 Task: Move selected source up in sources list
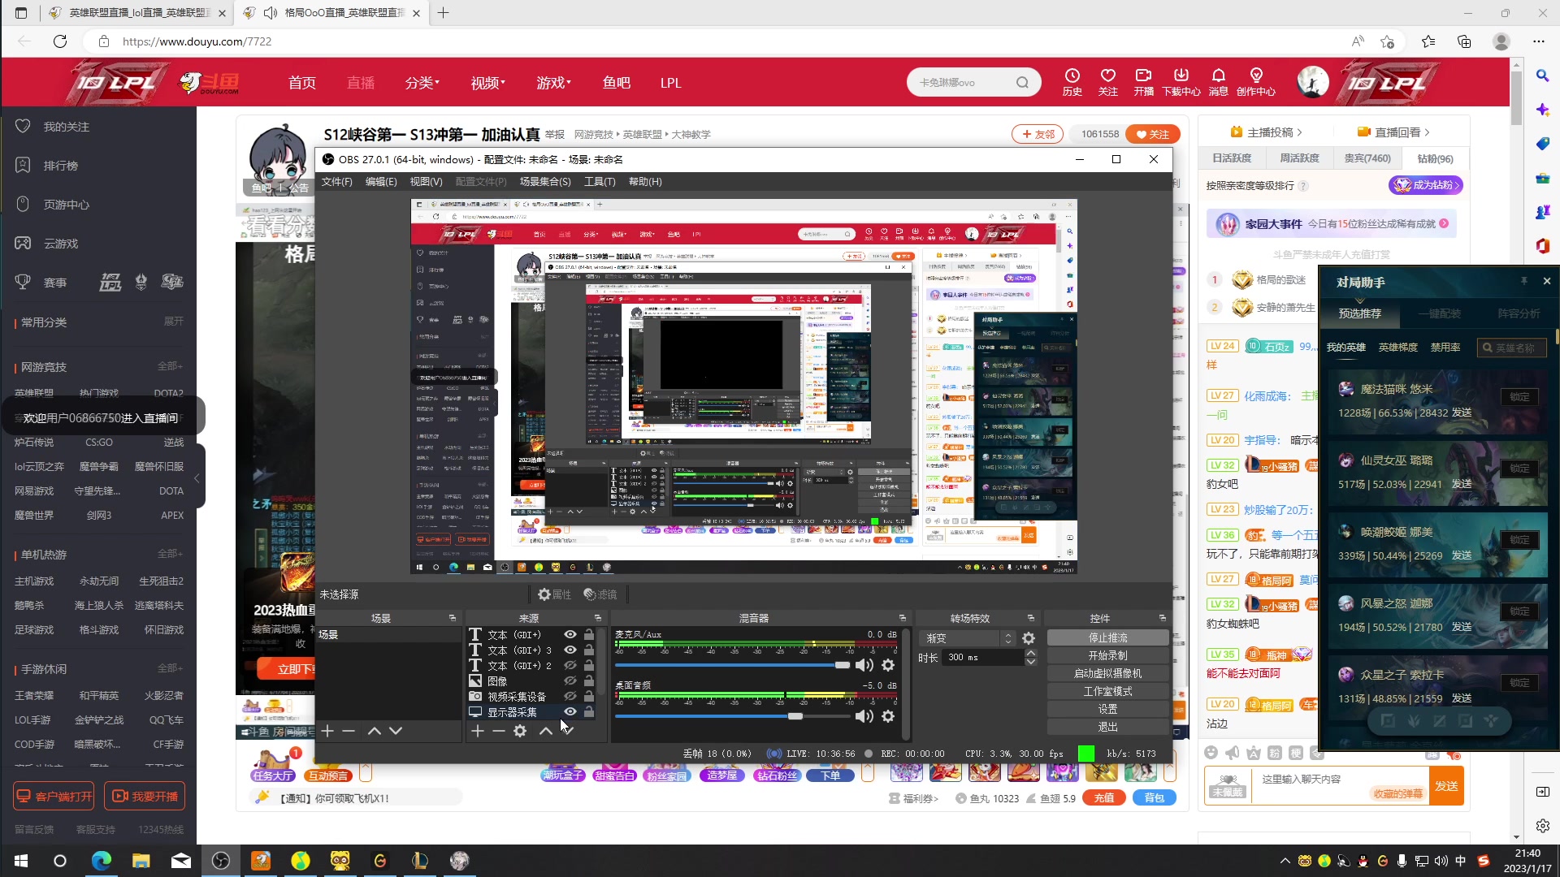(546, 731)
